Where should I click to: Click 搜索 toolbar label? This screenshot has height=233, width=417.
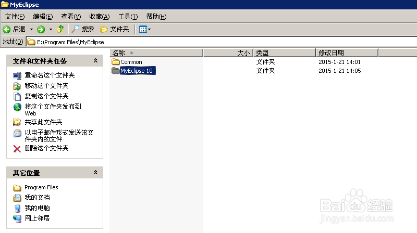point(88,29)
